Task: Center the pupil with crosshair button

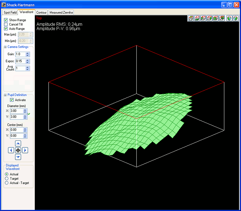Action: tap(18, 150)
